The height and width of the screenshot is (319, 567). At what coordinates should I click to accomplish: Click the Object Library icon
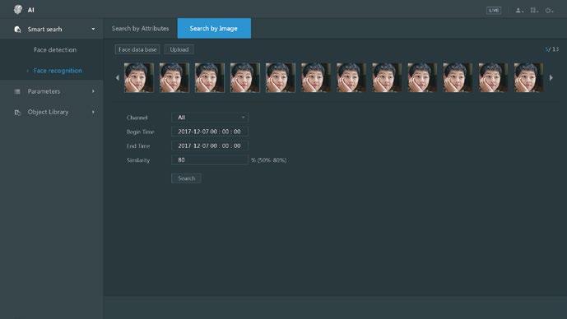coord(17,113)
